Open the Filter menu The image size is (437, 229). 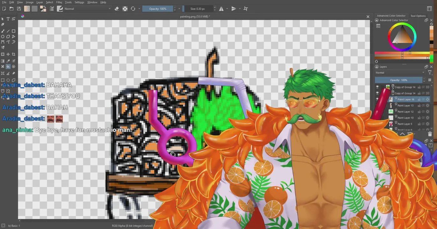point(59,2)
